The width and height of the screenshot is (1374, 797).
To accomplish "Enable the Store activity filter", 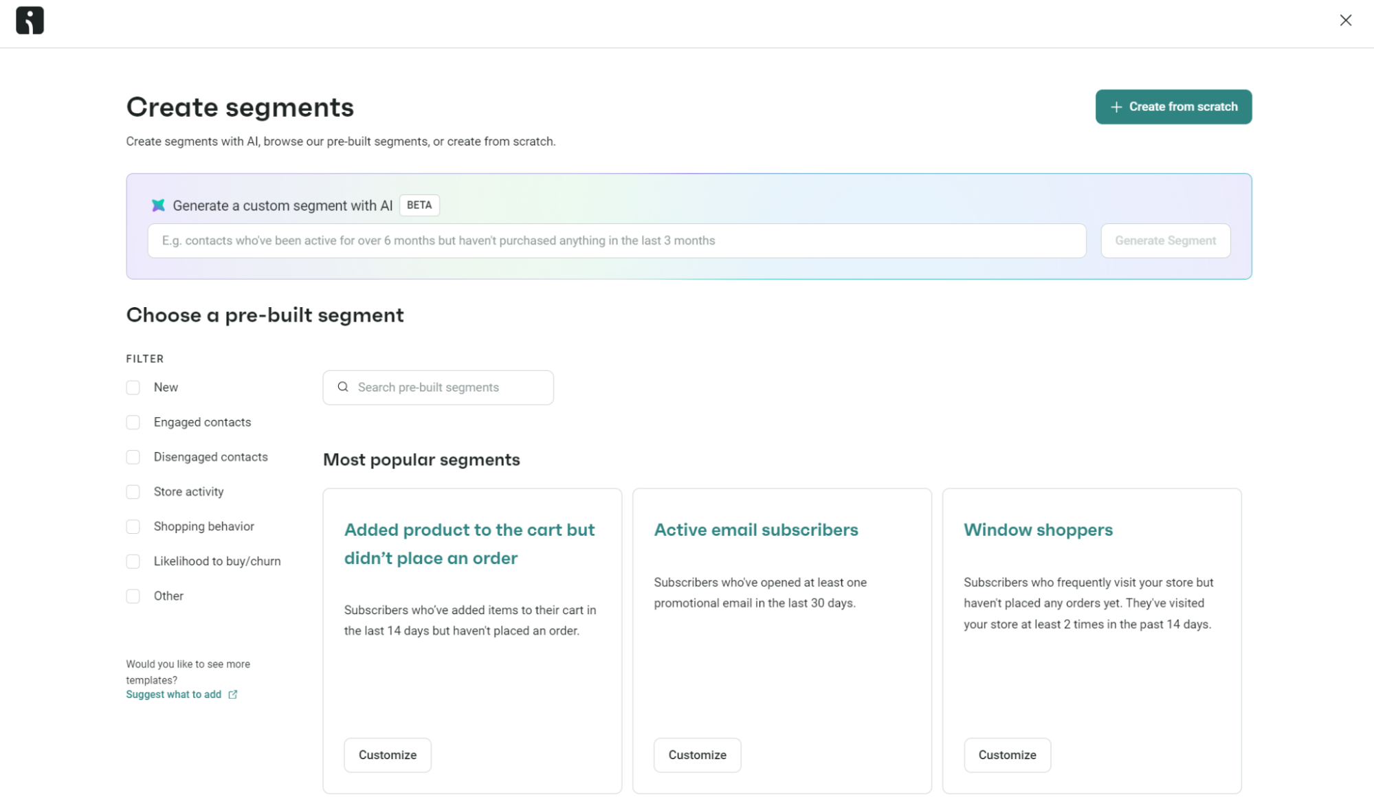I will pos(133,491).
